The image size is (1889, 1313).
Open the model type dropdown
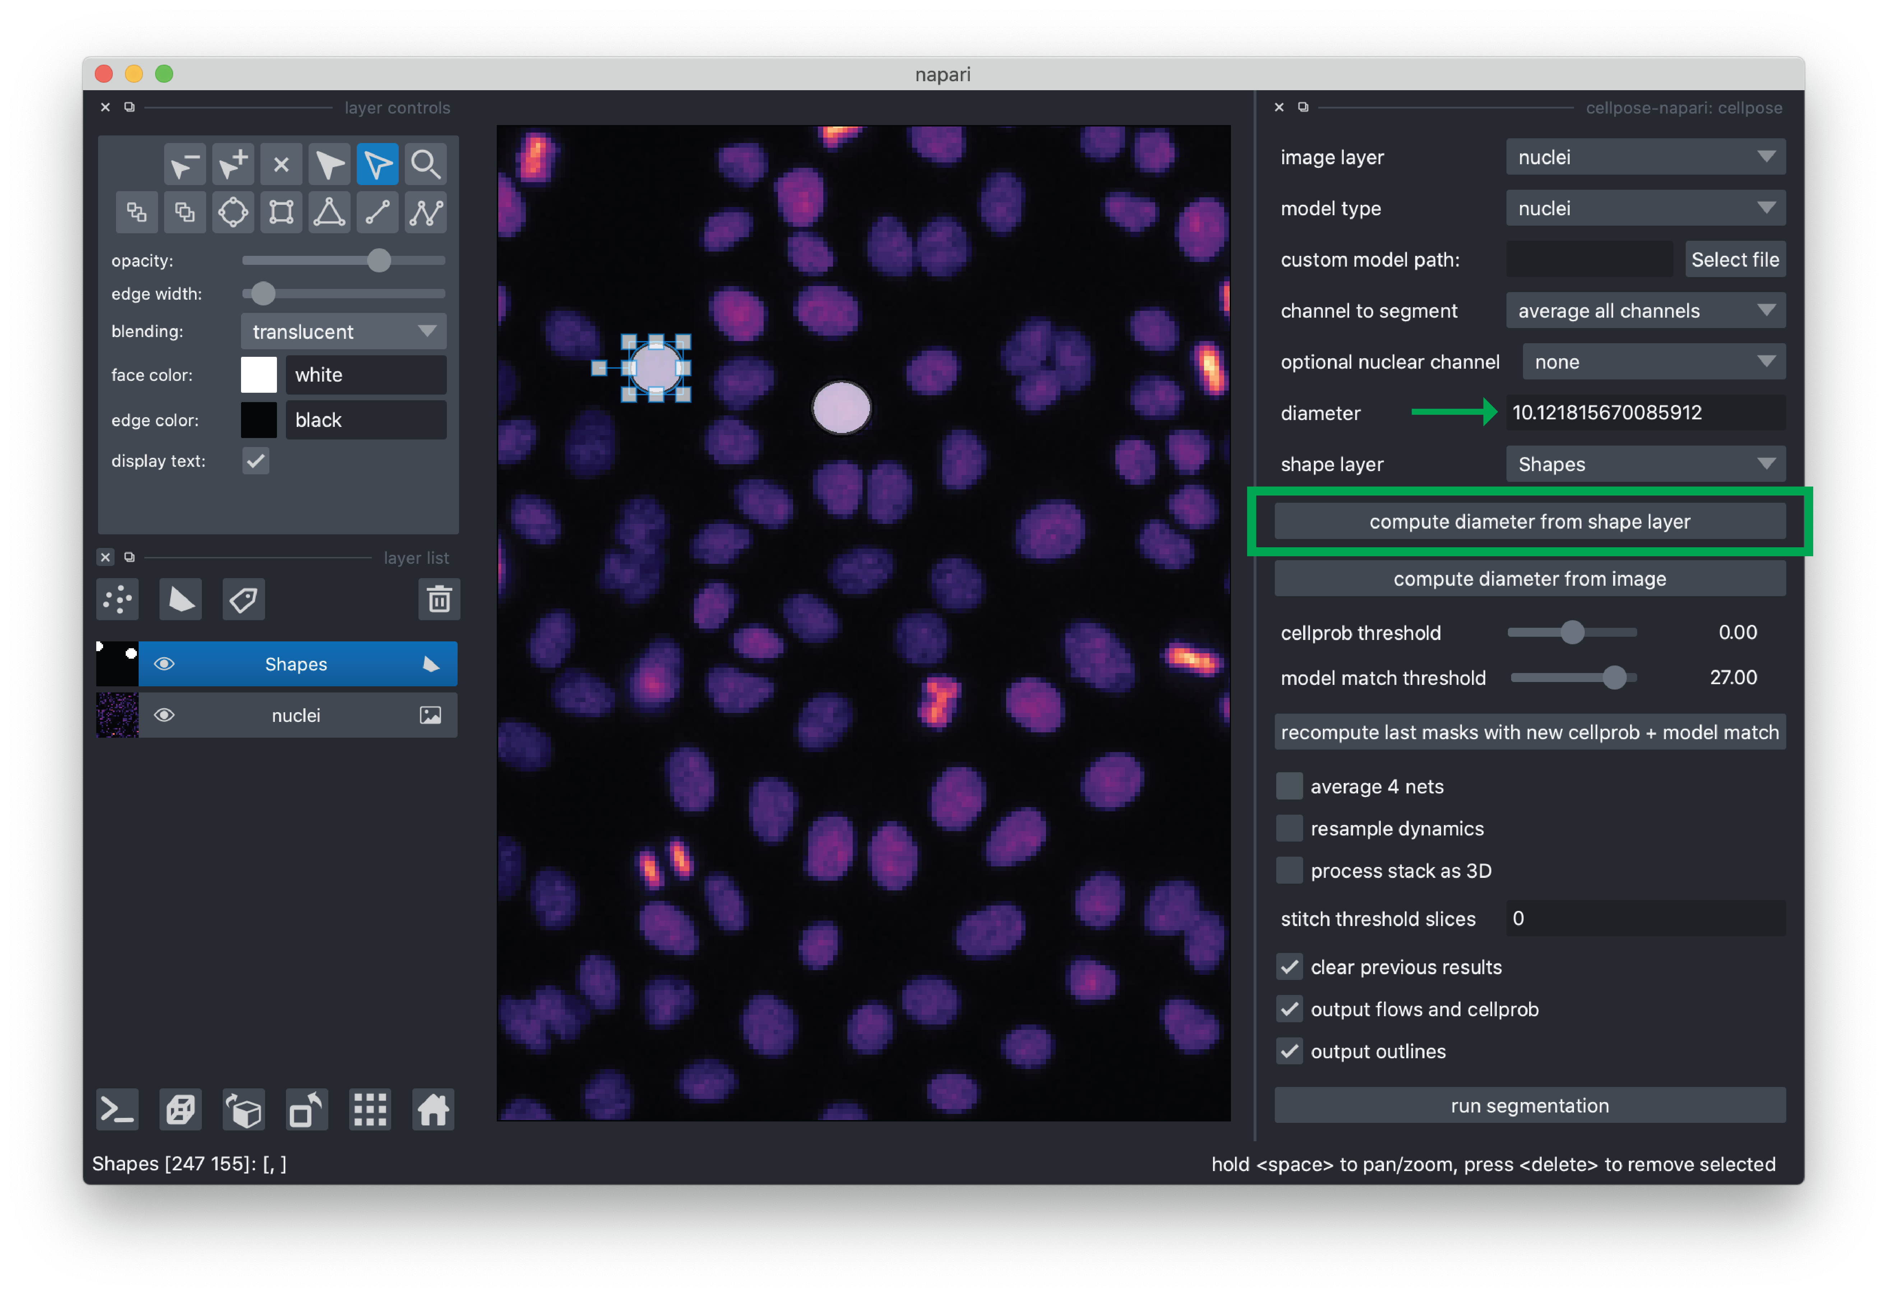point(1645,208)
